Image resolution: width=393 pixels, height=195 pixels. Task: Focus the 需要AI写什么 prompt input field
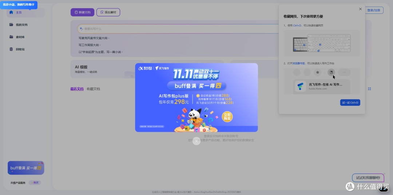[x=178, y=29]
